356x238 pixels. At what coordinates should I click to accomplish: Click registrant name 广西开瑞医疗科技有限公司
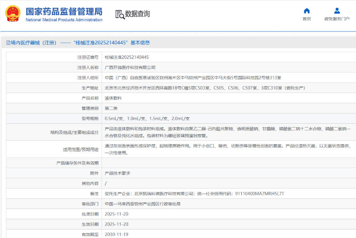pyautogui.click(x=130, y=67)
